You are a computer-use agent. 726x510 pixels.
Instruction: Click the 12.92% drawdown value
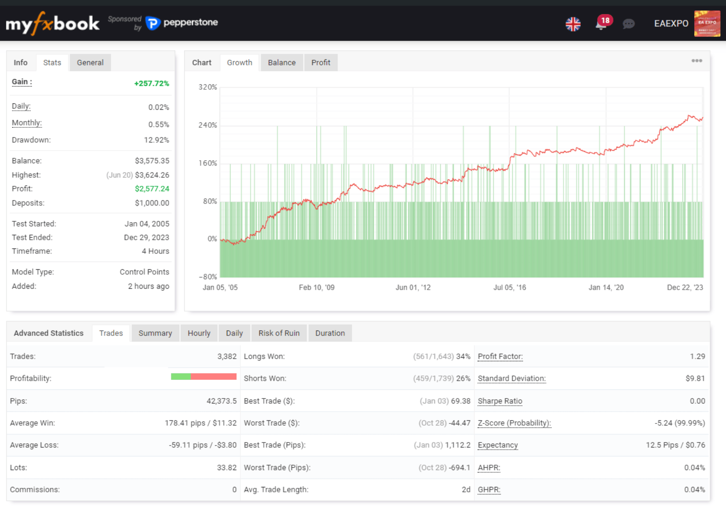(157, 140)
